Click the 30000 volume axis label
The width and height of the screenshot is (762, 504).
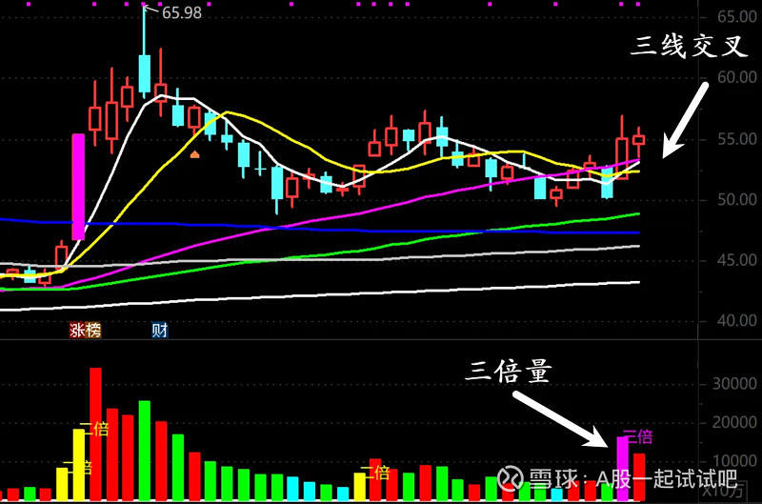[x=734, y=384]
